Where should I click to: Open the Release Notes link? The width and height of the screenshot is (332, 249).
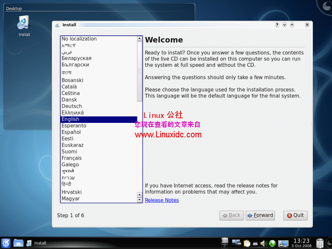pos(162,200)
